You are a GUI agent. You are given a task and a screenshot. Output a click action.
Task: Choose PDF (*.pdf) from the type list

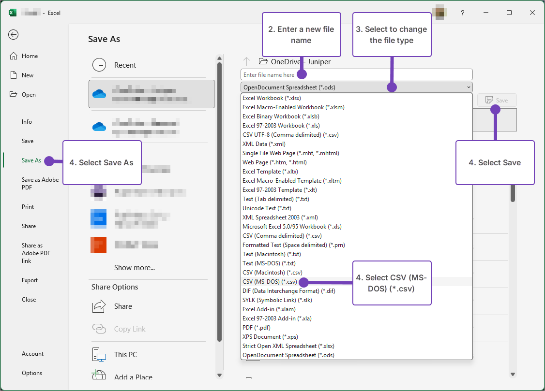256,327
